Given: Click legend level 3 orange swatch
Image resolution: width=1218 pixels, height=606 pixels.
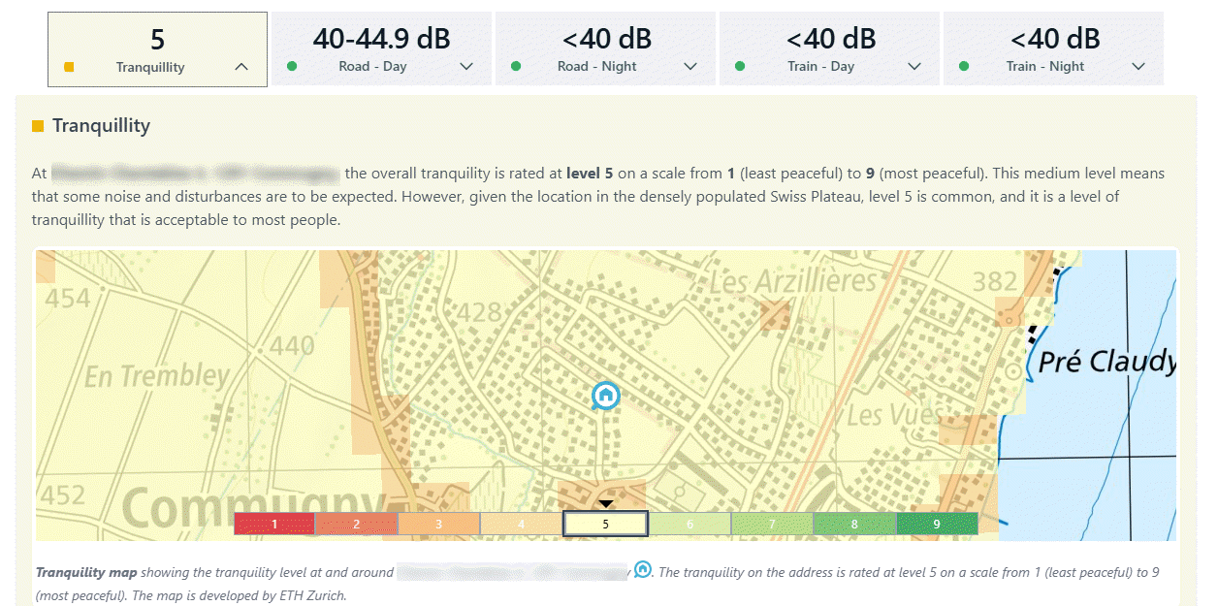Looking at the screenshot, I should coord(438,524).
